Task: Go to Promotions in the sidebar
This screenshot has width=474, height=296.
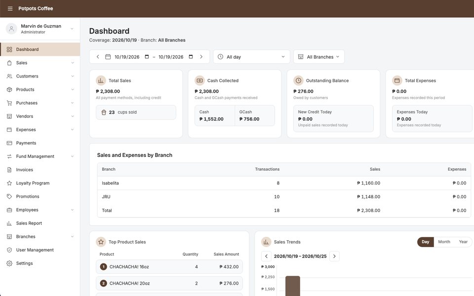Action: click(40, 196)
